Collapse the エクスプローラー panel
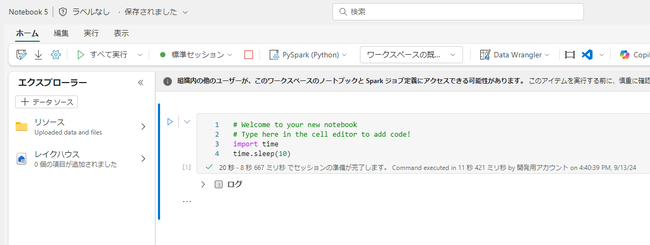650x245 pixels. tap(141, 83)
